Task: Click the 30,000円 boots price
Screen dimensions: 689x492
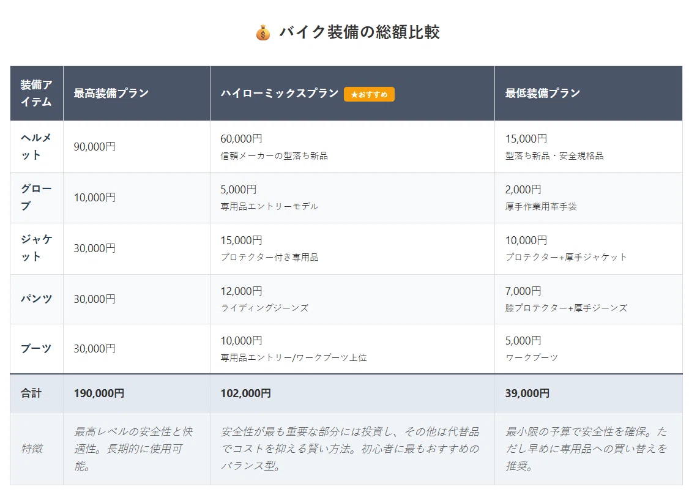Action: [x=94, y=349]
